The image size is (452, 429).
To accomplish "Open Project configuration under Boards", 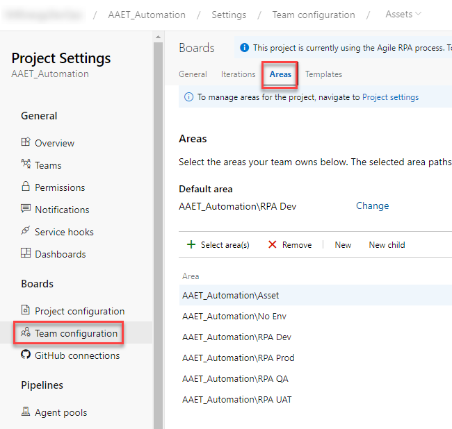I will pyautogui.click(x=79, y=311).
